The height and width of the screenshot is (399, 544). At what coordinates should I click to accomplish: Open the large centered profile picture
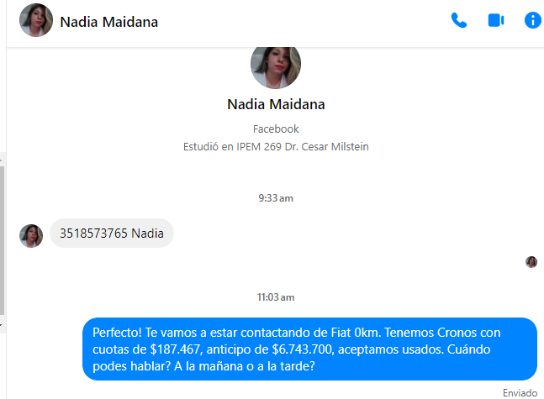276,67
